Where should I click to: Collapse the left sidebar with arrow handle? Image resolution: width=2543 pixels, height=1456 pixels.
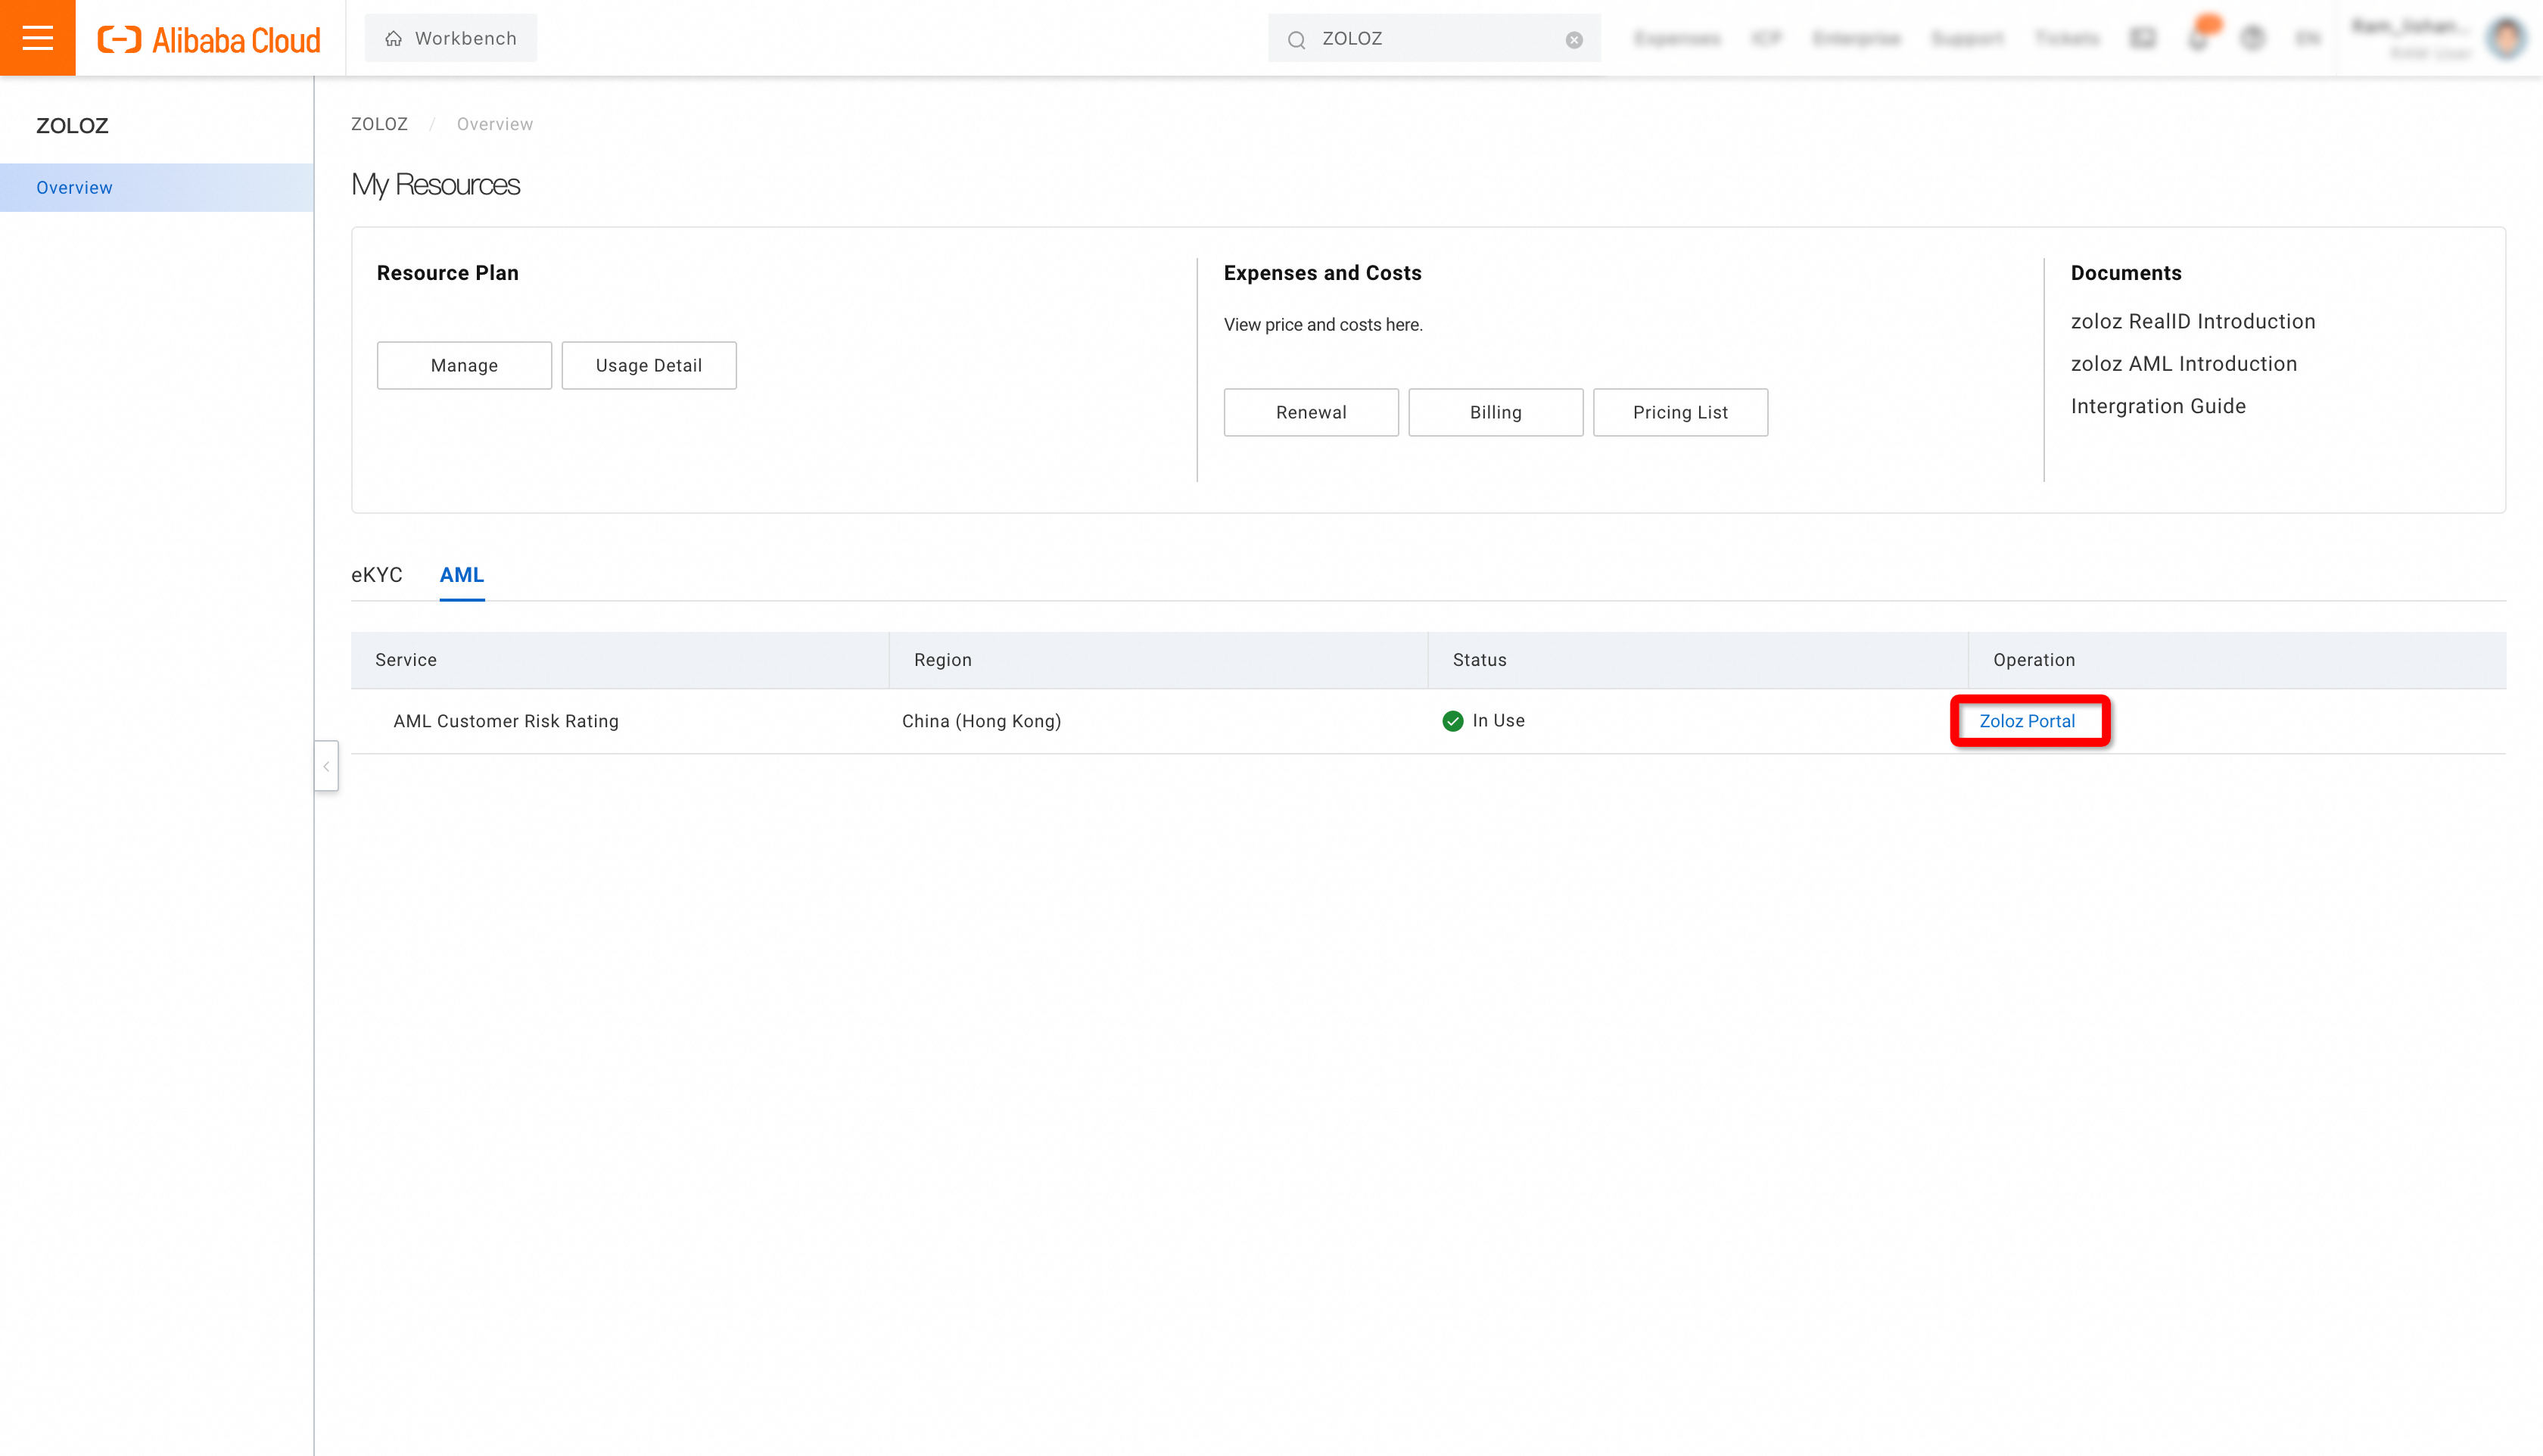(326, 766)
